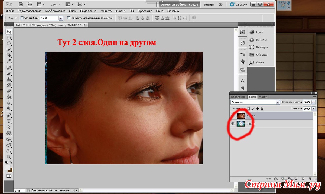Activate the Основная рабочая среда workspace
Image resolution: width=325 pixels, height=194 pixels.
(179, 5)
